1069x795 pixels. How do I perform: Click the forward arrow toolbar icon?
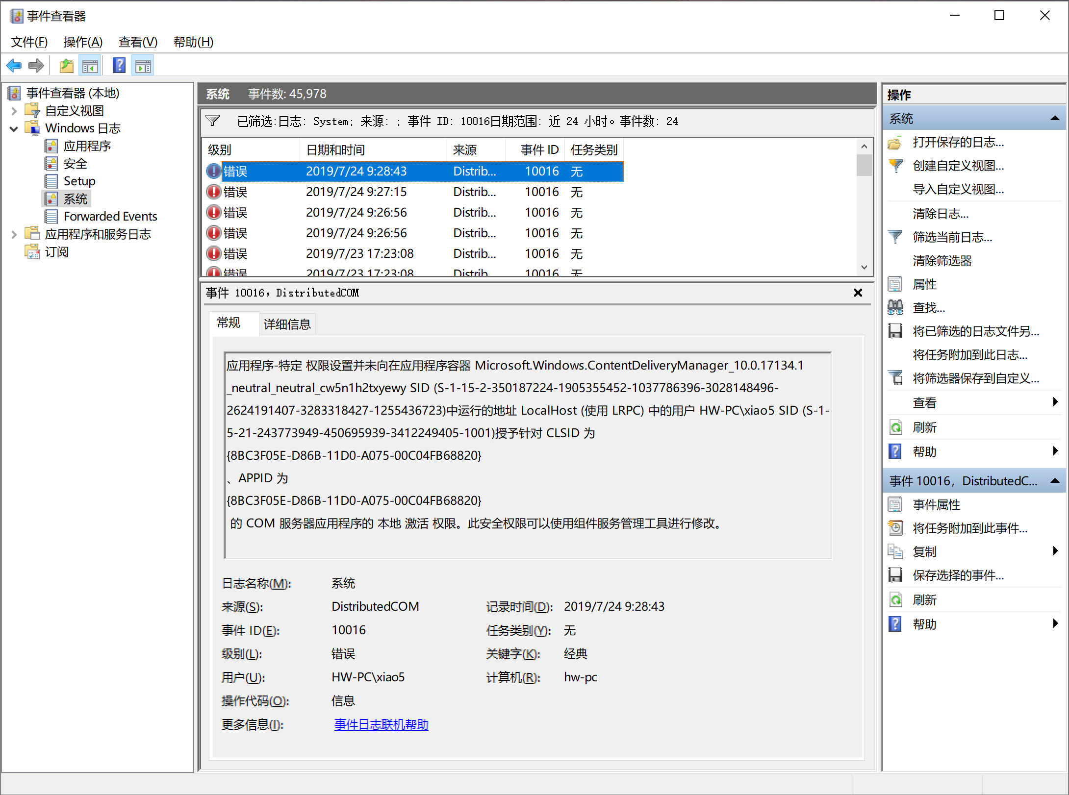coord(36,65)
